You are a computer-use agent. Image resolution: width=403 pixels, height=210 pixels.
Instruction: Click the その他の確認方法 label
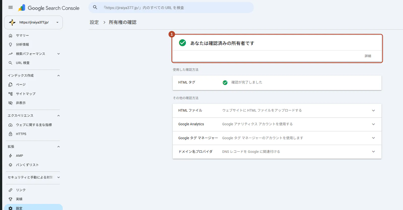pos(186,98)
